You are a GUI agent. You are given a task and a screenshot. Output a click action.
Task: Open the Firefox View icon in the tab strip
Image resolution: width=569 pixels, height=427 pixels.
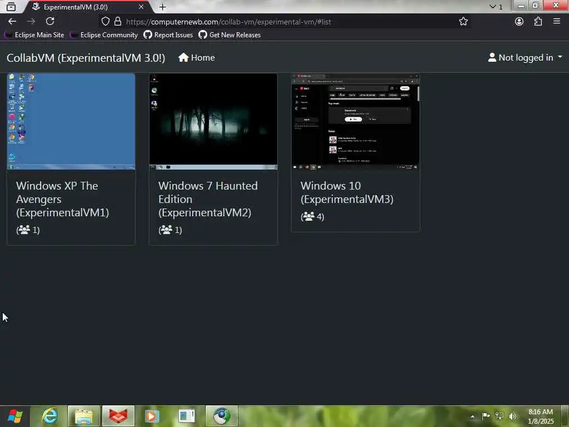(x=11, y=7)
